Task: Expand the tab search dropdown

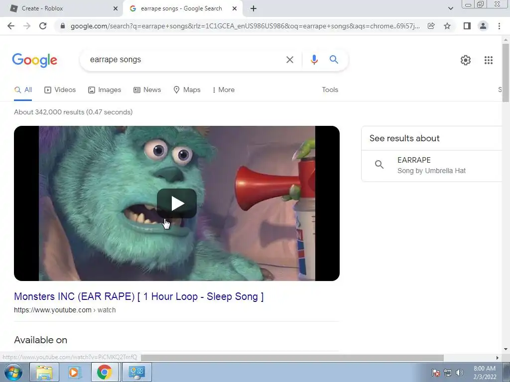Action: tap(450, 8)
